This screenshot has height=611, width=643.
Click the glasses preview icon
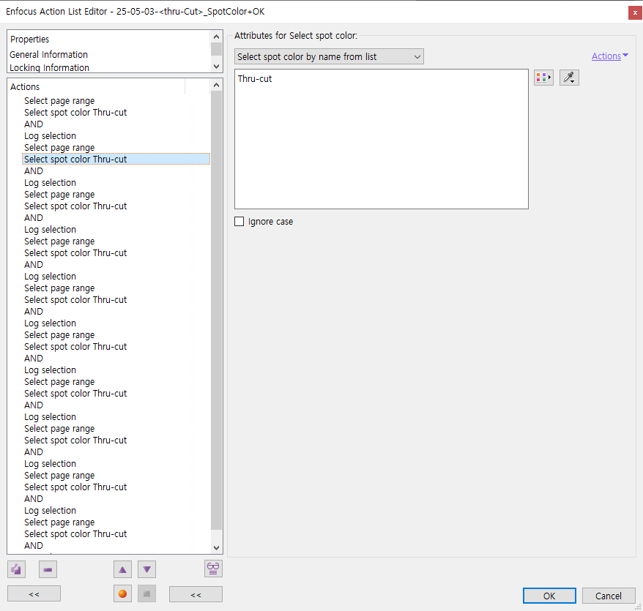(x=213, y=569)
